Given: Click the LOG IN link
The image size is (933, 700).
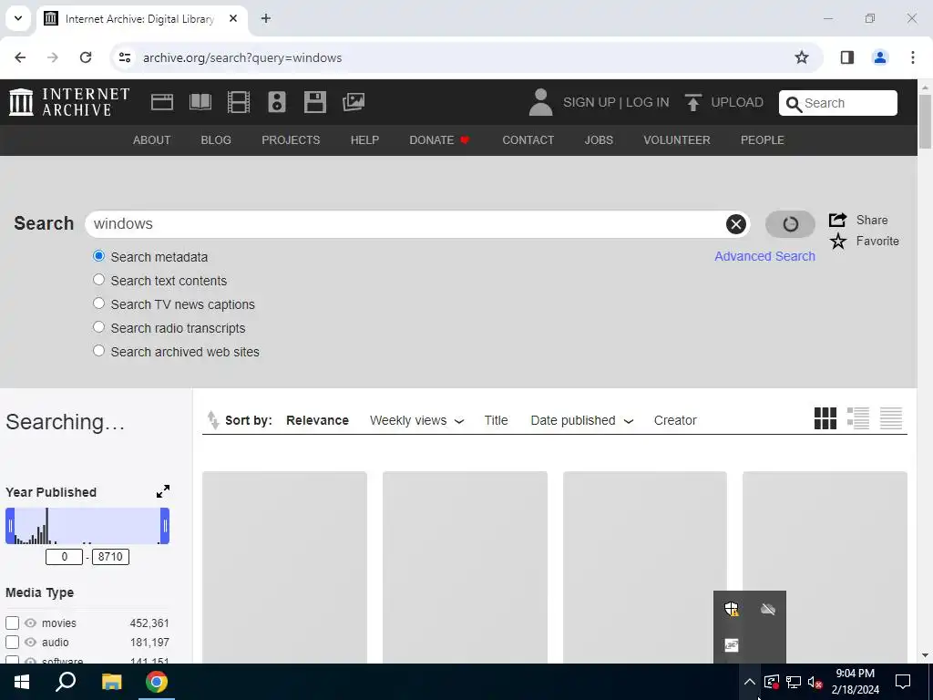Looking at the screenshot, I should click(648, 102).
